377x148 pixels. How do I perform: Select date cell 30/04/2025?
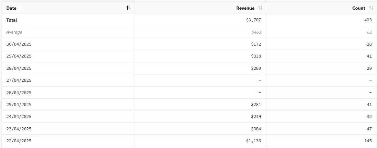pyautogui.click(x=19, y=44)
